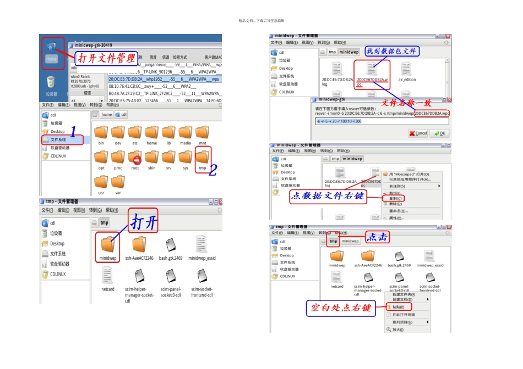Select the B0:48:7A:2F:29:C2_TP-LINK_2F29C2 network row
Screen dimensions: 523x369
pyautogui.click(x=165, y=93)
